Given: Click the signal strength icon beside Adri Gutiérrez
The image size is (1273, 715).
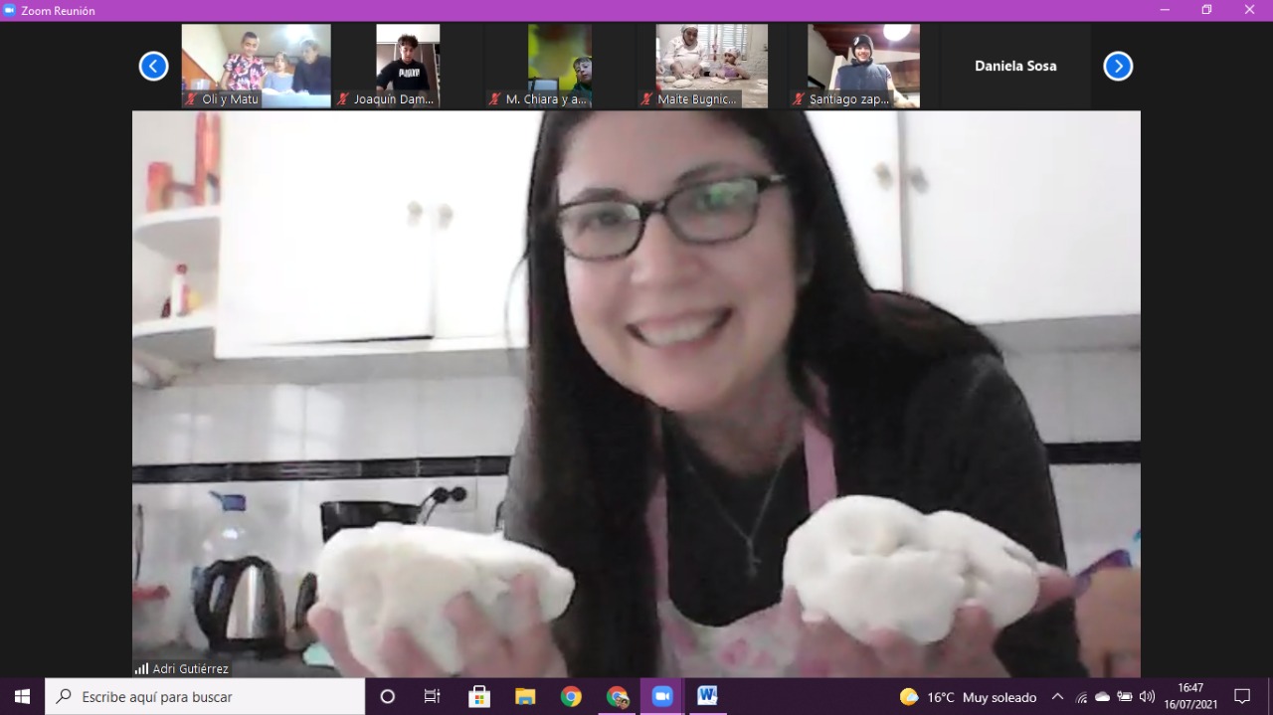Looking at the screenshot, I should [x=141, y=668].
